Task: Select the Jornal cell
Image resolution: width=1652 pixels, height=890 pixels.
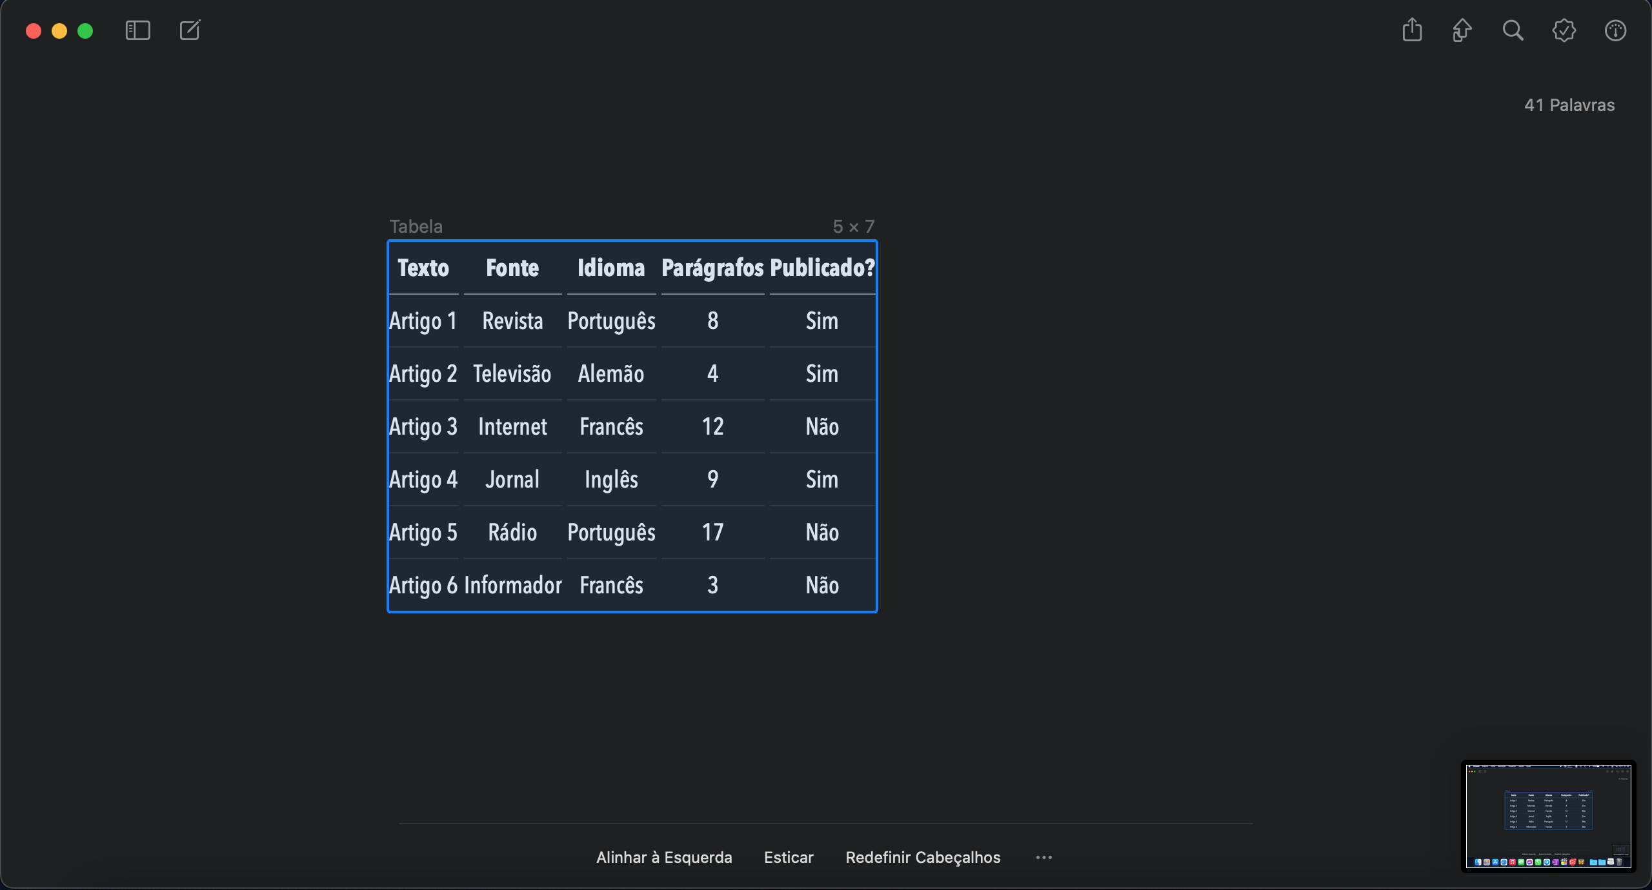Action: click(x=512, y=479)
